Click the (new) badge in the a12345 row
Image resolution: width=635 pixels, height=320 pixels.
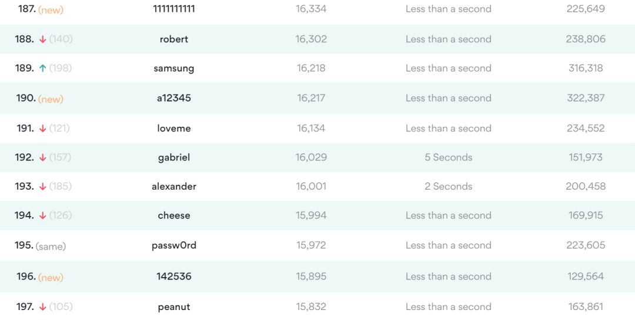coord(51,99)
